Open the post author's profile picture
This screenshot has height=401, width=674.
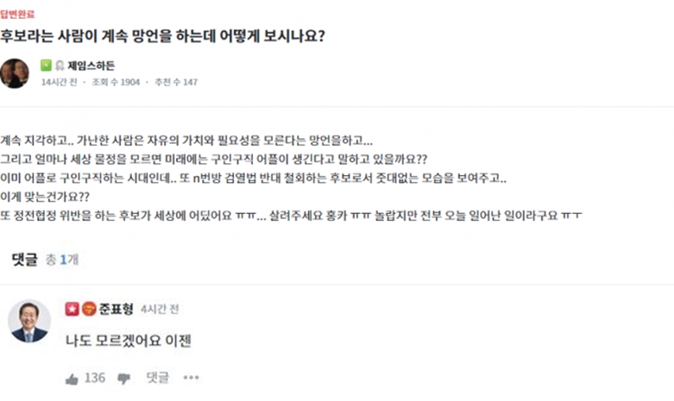click(15, 72)
